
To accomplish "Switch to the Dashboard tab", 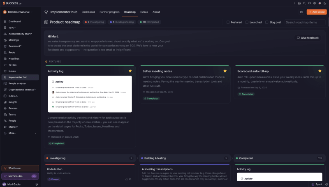I will 88,12.
